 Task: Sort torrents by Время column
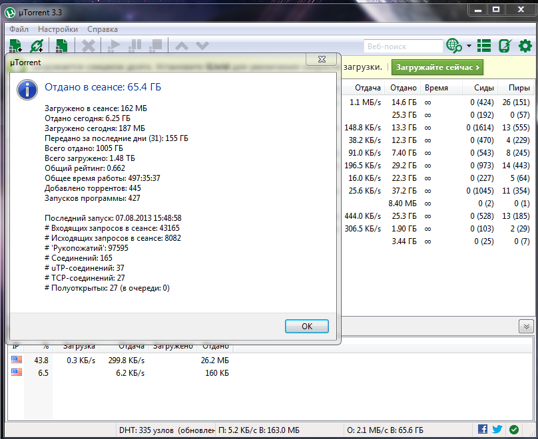(436, 88)
